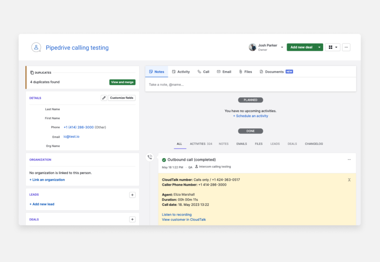The image size is (380, 262).
Task: Add a deal with the Deals plus icon
Action: 132,219
